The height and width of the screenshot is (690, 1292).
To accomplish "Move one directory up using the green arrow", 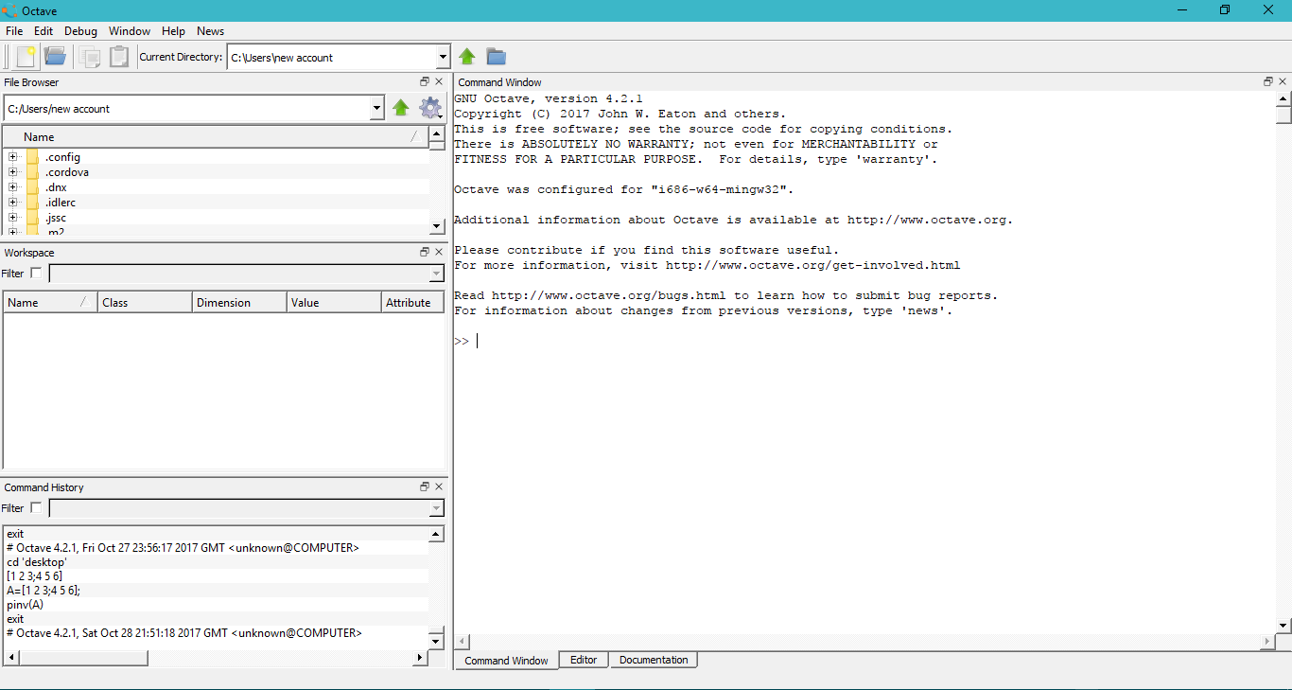I will (x=466, y=56).
